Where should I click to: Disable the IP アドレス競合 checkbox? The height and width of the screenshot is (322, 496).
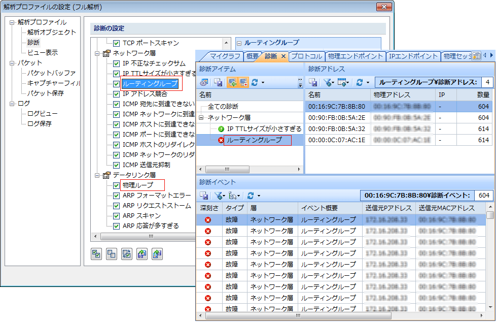pos(116,94)
